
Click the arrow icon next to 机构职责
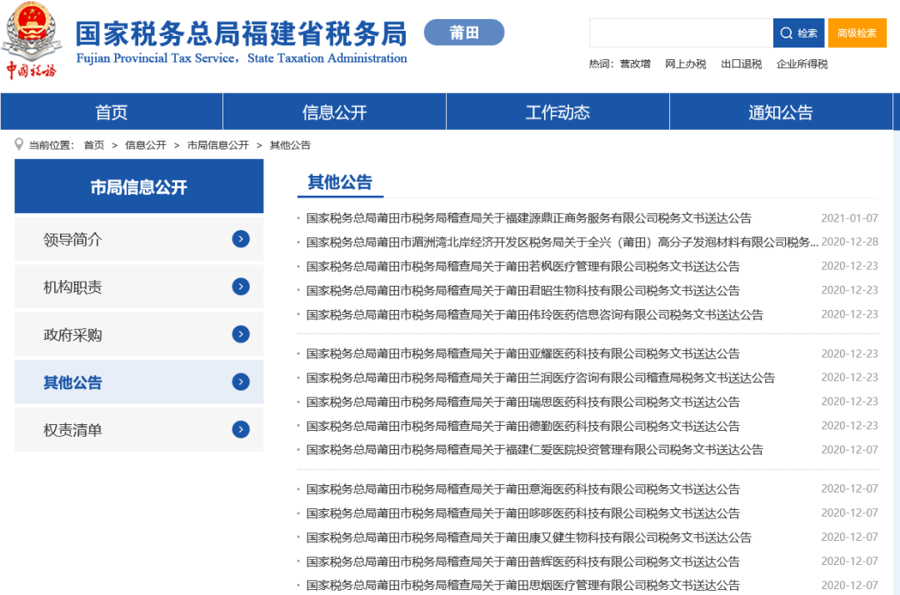[x=241, y=287]
